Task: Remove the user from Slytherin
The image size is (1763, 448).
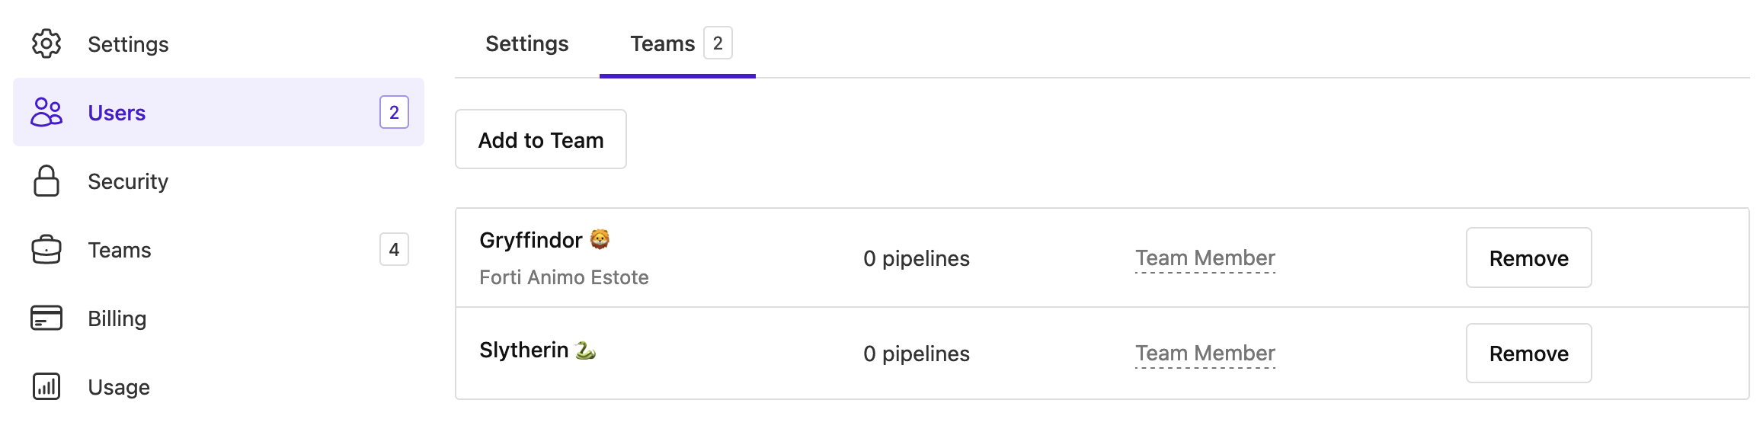Action: 1528,353
